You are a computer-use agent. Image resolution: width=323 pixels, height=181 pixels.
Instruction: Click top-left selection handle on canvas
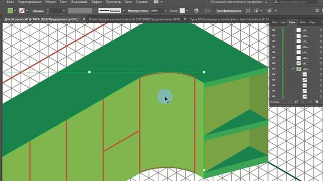point(89,72)
